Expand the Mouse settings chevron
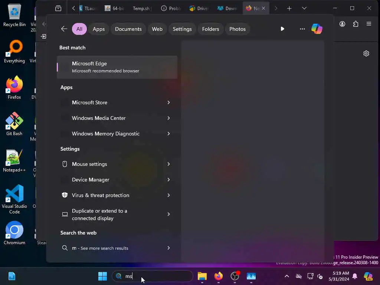This screenshot has width=380, height=285. [168, 164]
